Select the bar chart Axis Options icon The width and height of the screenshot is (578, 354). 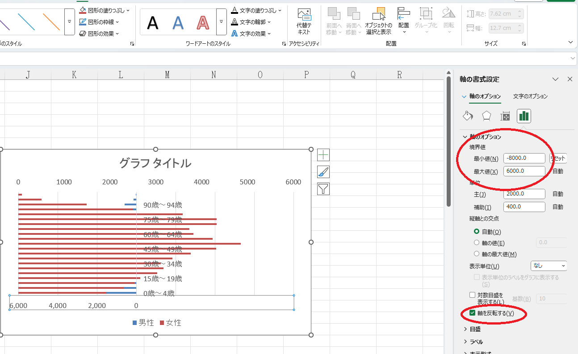tap(524, 116)
